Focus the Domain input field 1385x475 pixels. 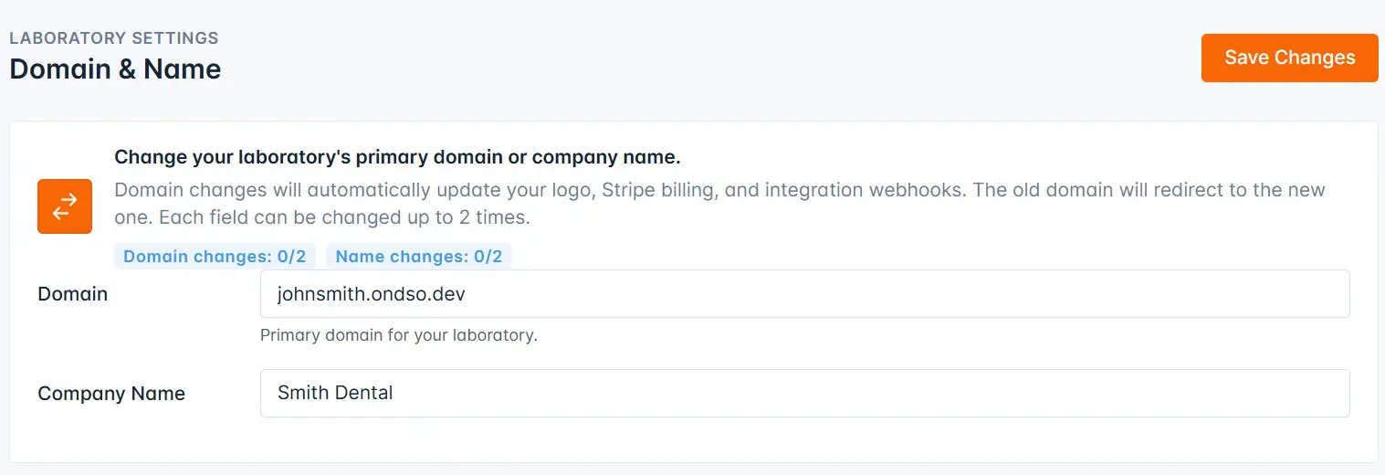(x=803, y=294)
